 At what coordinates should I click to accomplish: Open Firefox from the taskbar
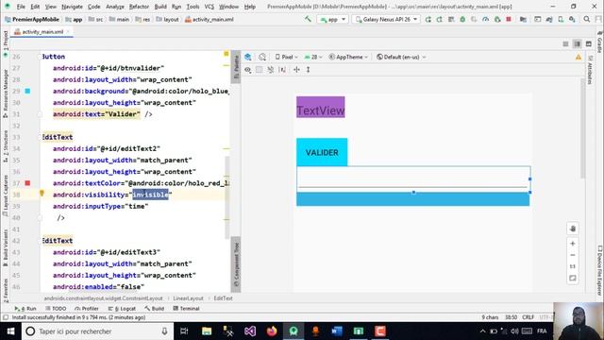pos(272,331)
